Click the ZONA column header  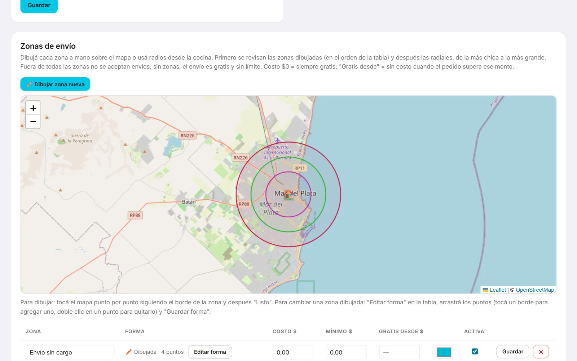coord(33,331)
